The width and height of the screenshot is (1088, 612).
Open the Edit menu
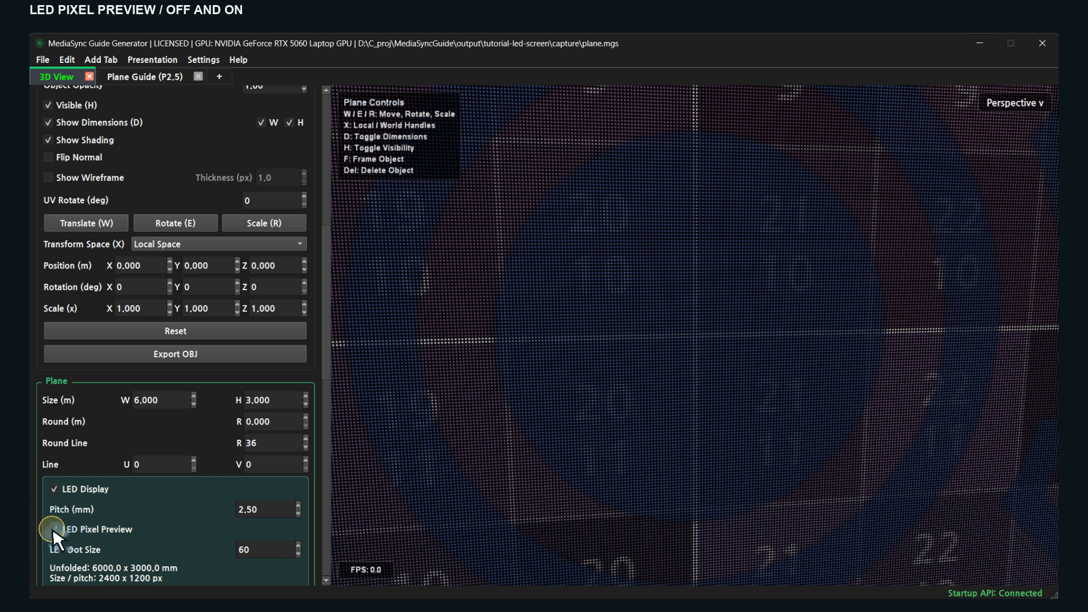pyautogui.click(x=67, y=59)
